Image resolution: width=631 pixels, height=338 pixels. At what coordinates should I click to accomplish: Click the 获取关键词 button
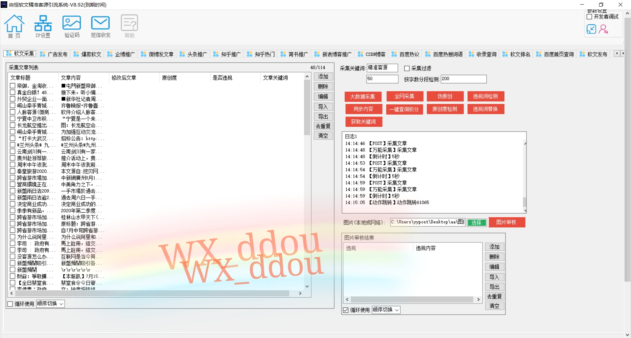[364, 122]
